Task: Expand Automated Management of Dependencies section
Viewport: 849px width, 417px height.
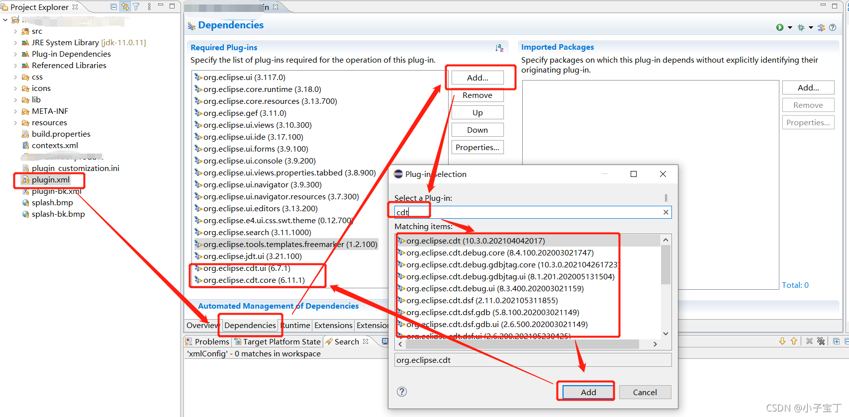Action: pyautogui.click(x=278, y=306)
